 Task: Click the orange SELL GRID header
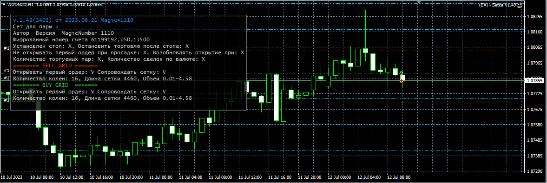(55, 65)
